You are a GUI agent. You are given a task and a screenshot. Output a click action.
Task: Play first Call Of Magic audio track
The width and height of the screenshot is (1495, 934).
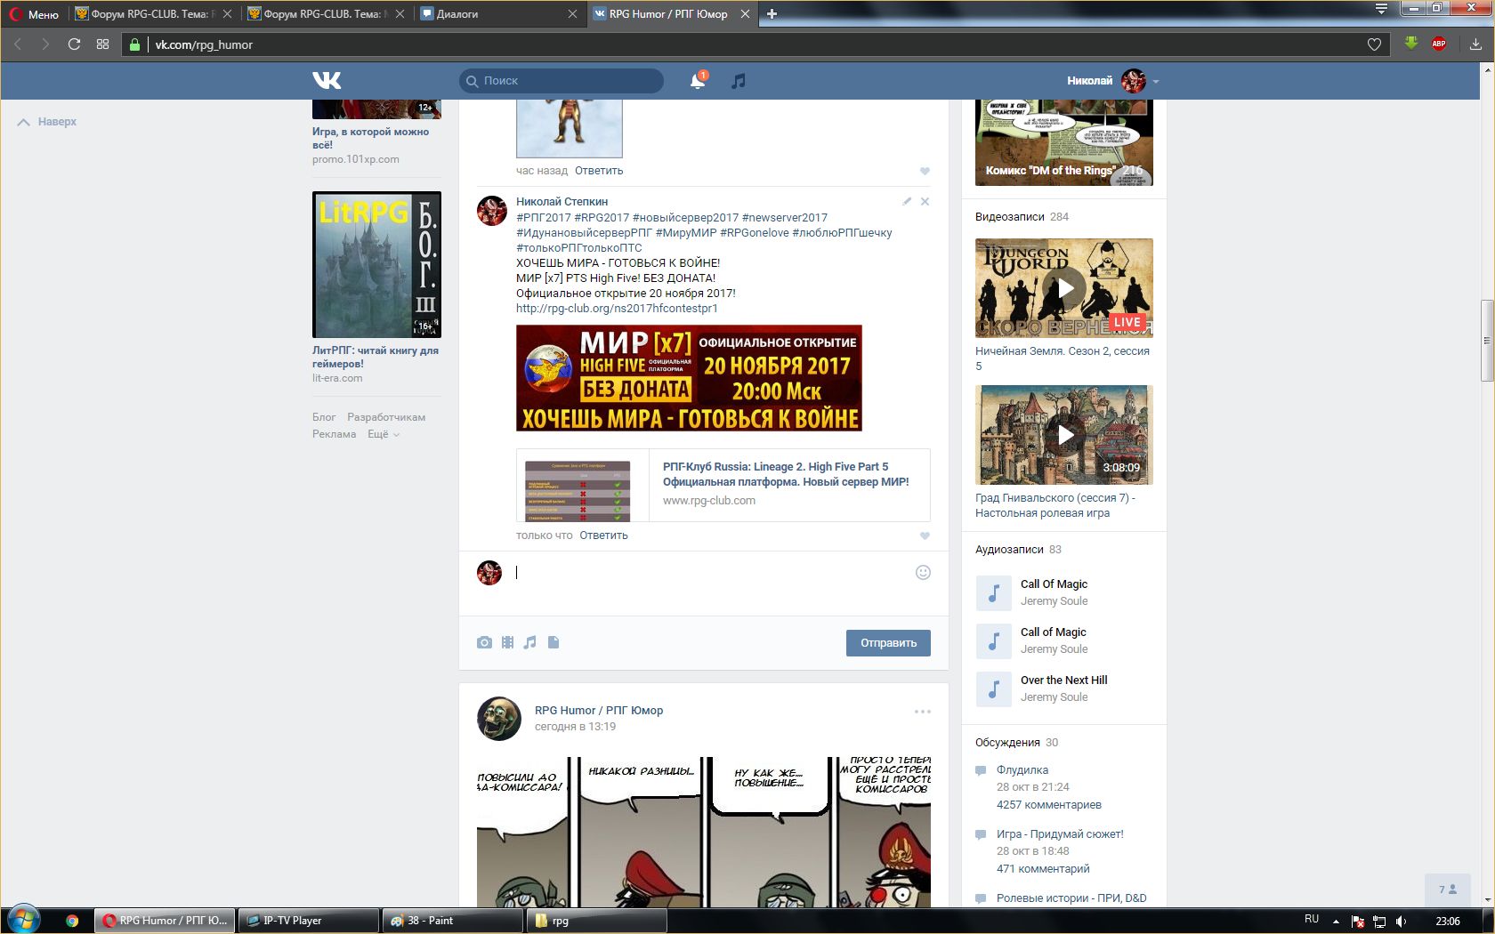point(994,593)
